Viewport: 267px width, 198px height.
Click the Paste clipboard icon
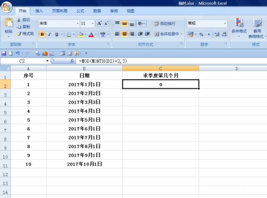[9, 23]
